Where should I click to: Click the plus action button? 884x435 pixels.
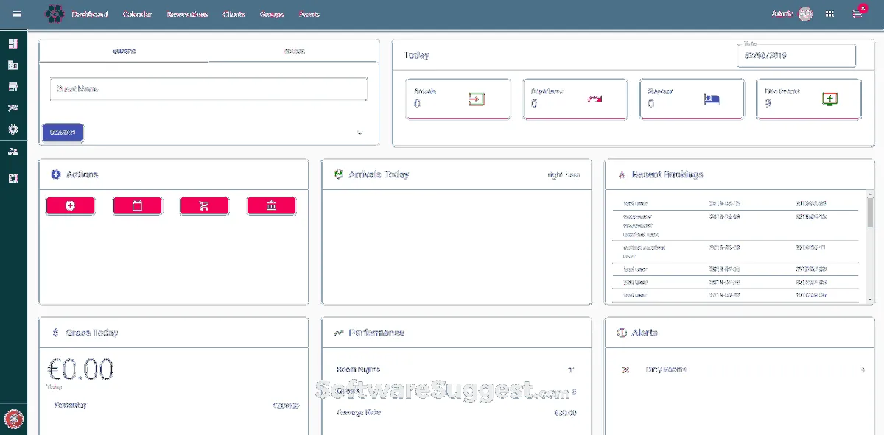tap(70, 206)
